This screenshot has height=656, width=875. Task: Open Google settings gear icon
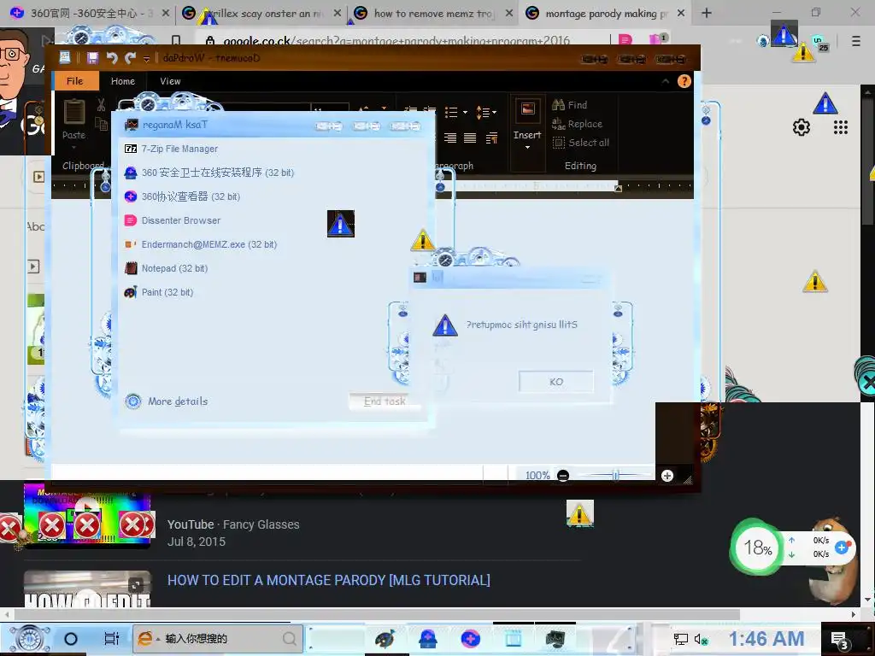802,128
